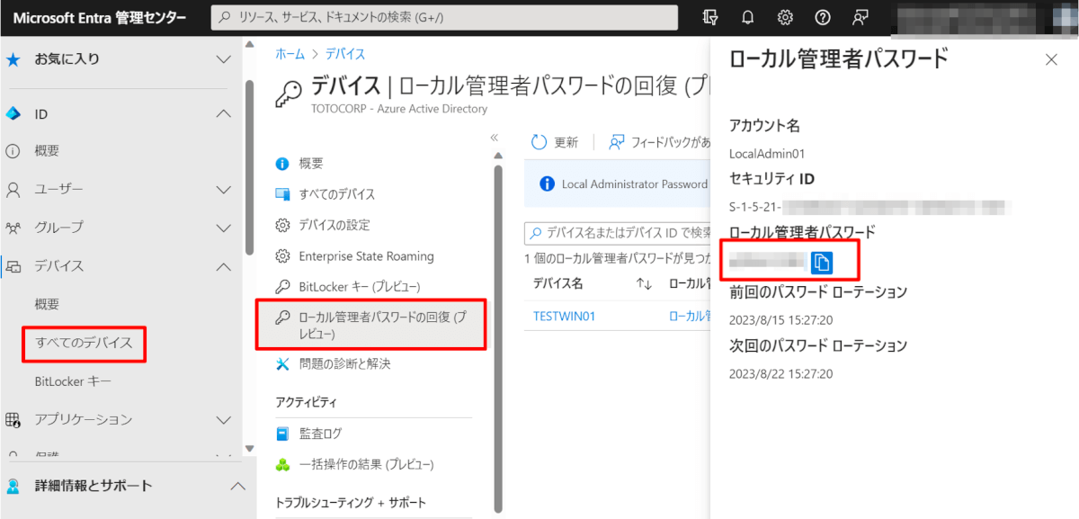Open BitLocker キー (プレビュー) menu item
The height and width of the screenshot is (519, 1079).
click(360, 287)
